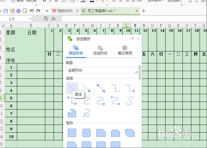207x148 pixels.
Task: Click the Print icon
Action: coord(19,11)
